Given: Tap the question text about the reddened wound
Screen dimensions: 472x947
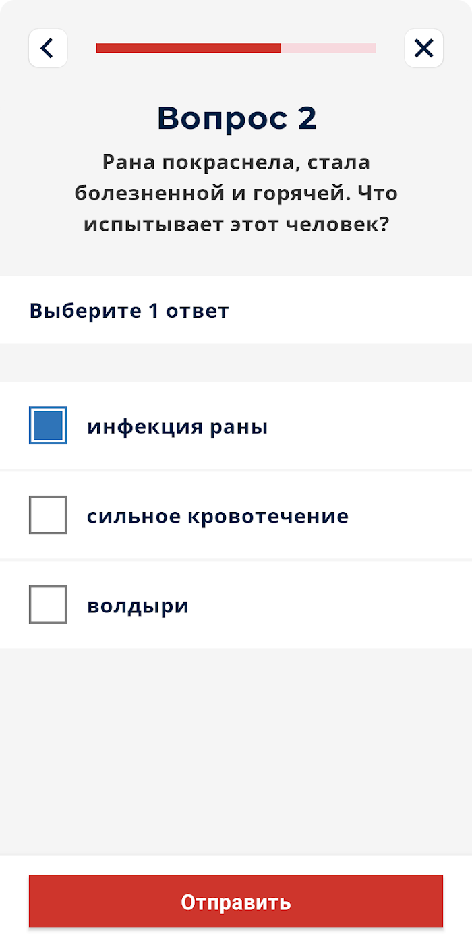Looking at the screenshot, I should point(236,194).
